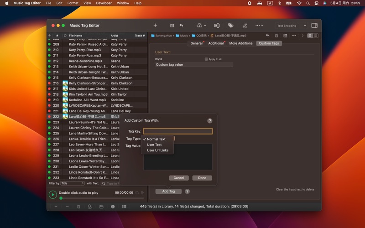Click the save icon in the path bar
This screenshot has height=228, width=365.
(285, 36)
